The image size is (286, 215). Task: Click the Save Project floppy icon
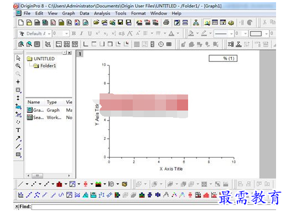[x=121, y=23]
